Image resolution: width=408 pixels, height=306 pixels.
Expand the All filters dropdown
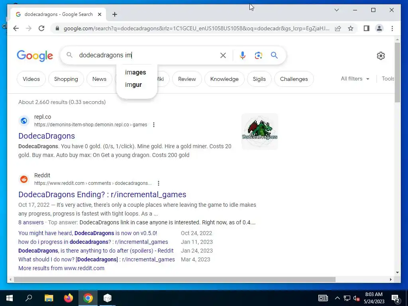pos(355,78)
